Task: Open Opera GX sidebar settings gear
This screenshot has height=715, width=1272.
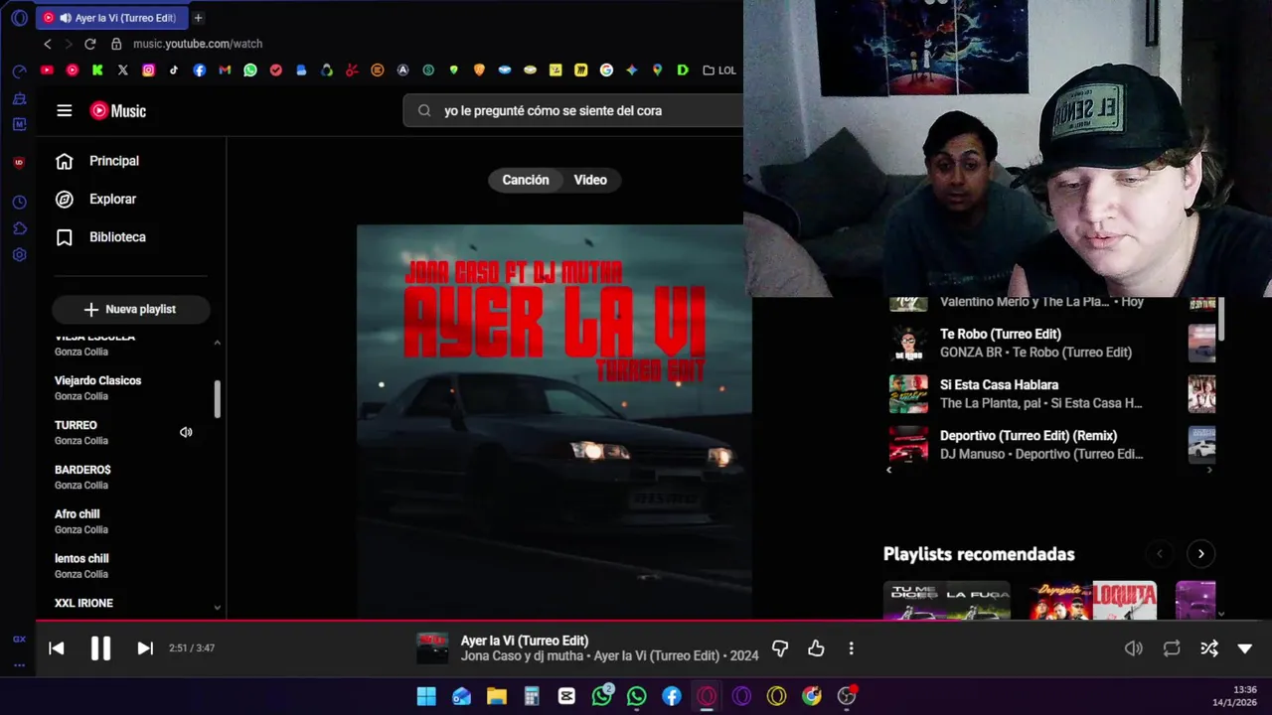Action: tap(19, 255)
